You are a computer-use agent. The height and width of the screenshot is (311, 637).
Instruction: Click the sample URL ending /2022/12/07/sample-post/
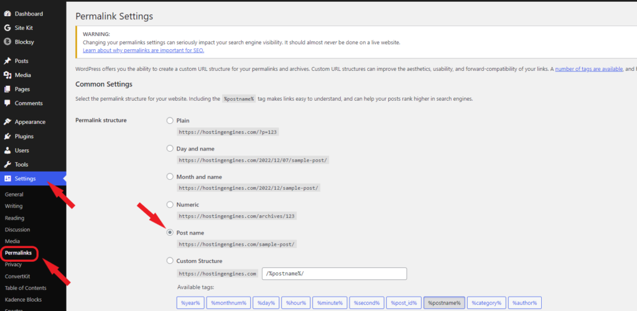tap(253, 160)
